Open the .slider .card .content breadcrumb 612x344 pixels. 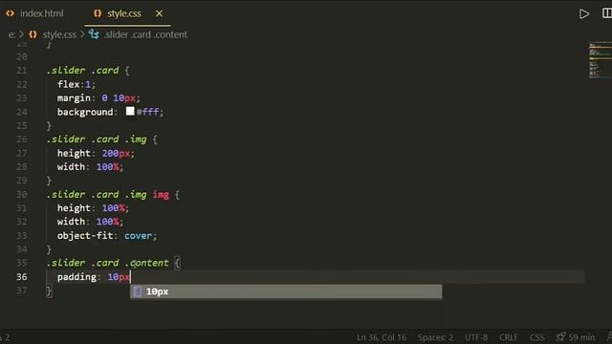(145, 34)
